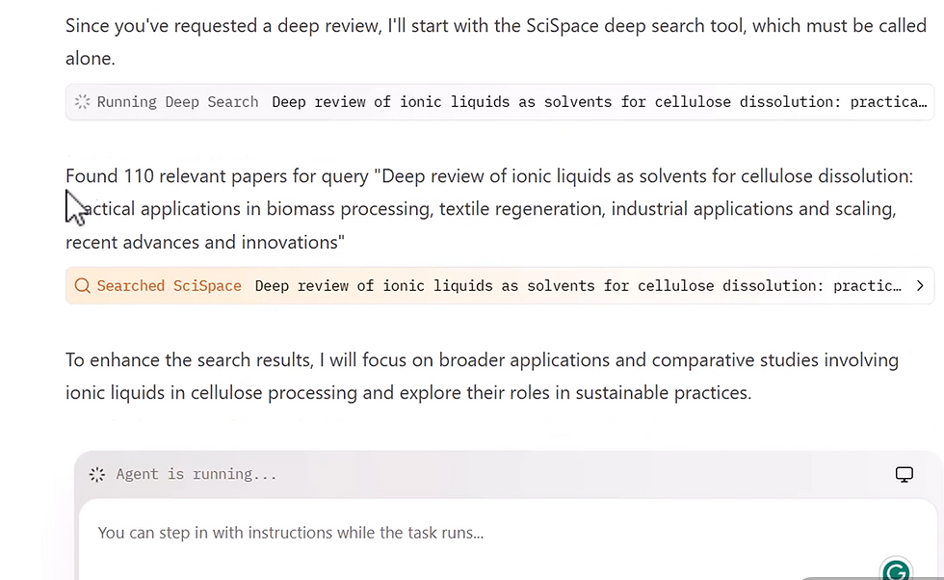The width and height of the screenshot is (944, 580).
Task: Click the green Grammarly icon in the input box
Action: coord(897,570)
